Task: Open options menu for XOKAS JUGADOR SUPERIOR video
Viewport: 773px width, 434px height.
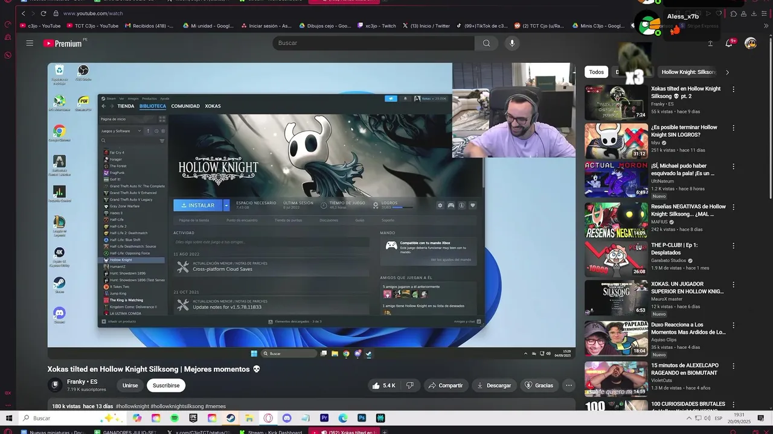Action: point(734,285)
